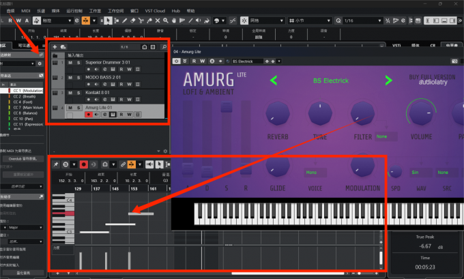Open the Major scale dropdown
Screen dimensions: 464x279
(25, 227)
